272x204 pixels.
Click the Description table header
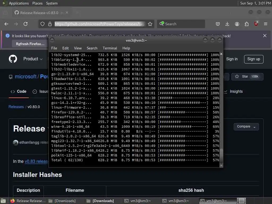(x=28, y=190)
